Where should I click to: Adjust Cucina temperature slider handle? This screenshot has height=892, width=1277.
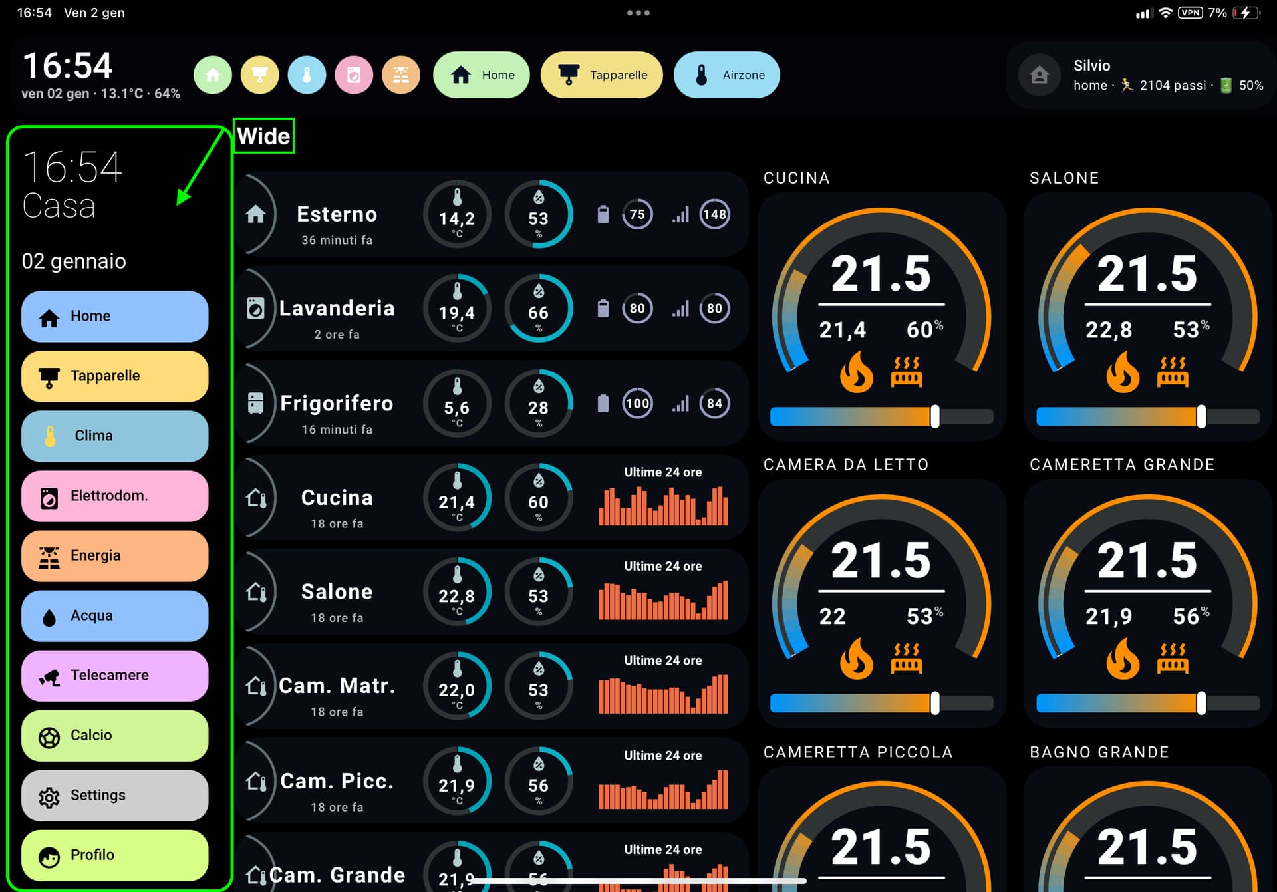[x=934, y=417]
